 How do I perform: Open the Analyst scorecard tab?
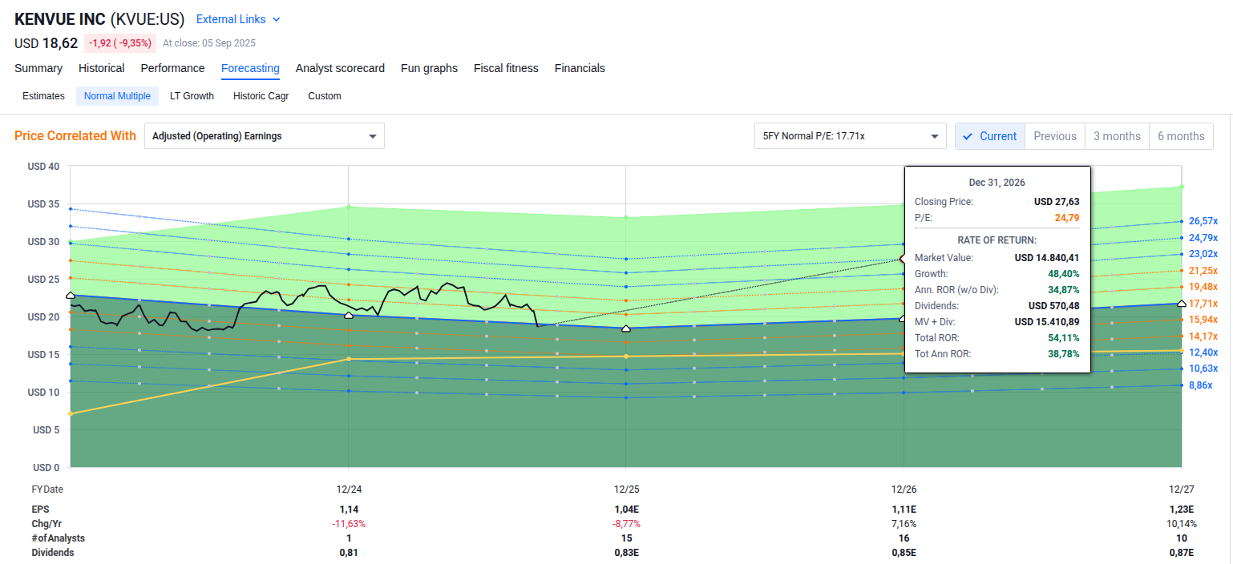[340, 68]
